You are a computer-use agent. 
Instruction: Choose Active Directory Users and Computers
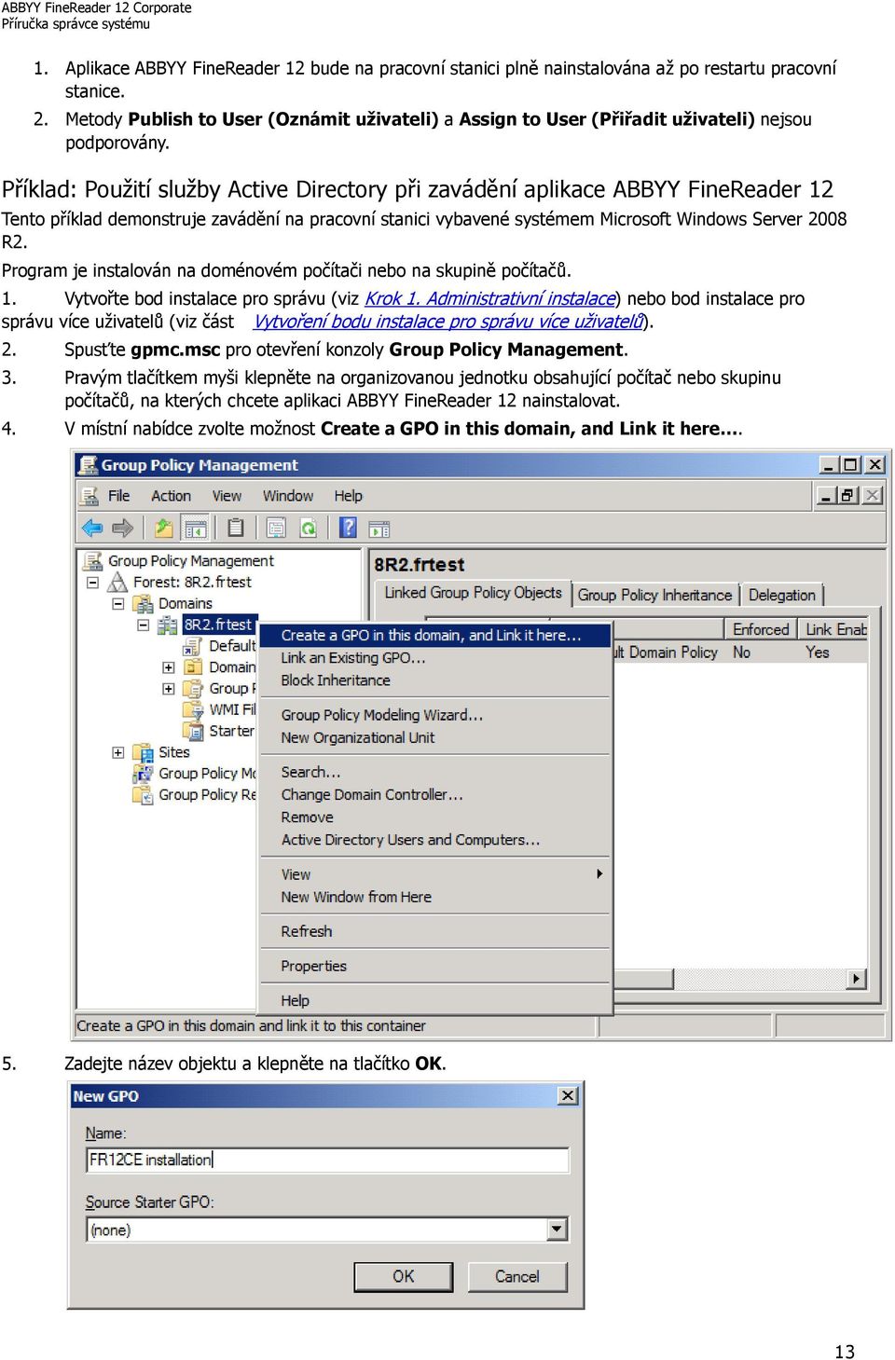[434, 840]
